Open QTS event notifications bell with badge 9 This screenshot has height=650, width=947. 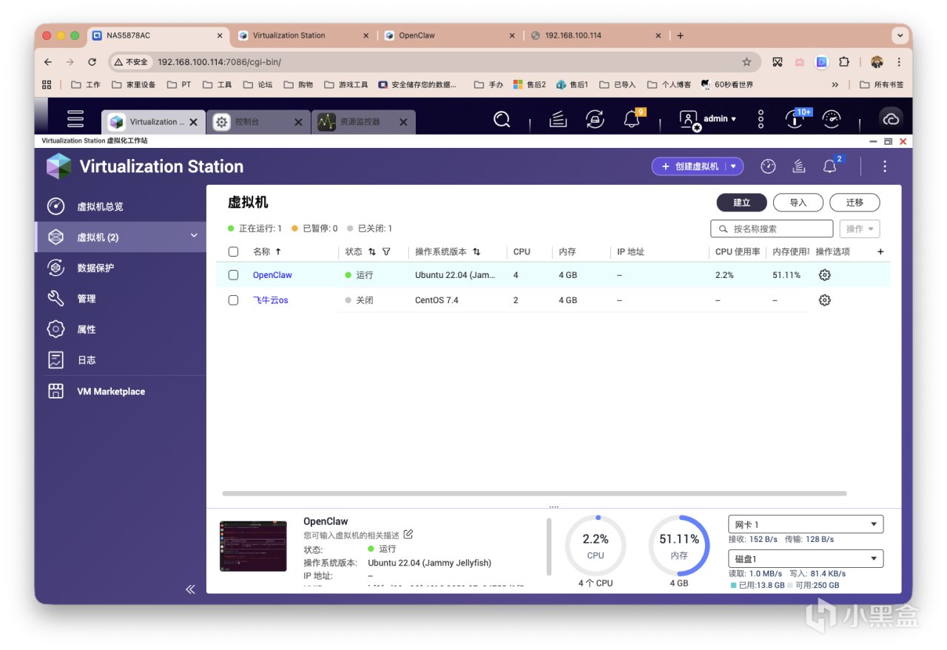pyautogui.click(x=633, y=118)
